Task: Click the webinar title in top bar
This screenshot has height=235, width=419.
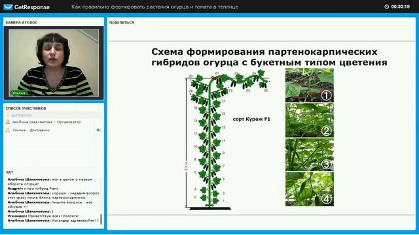Action: click(x=155, y=7)
